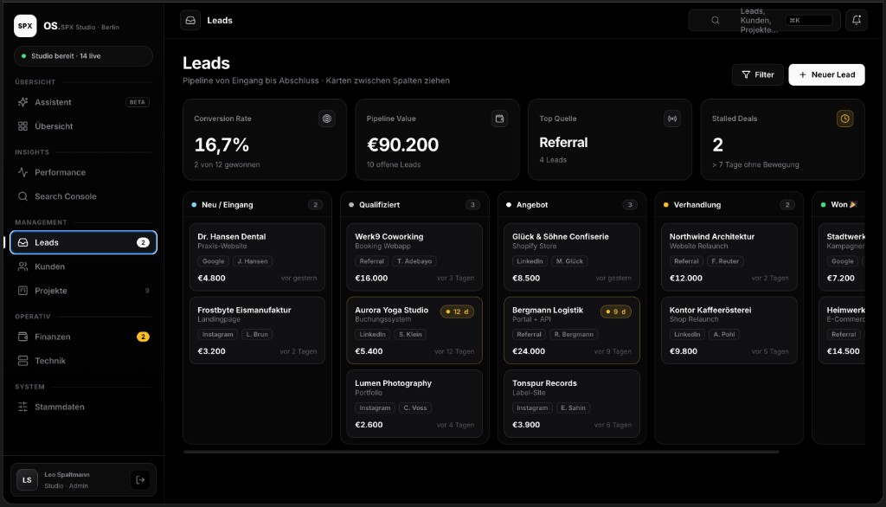The image size is (886, 507).
Task: Click the Pipeline Value wallet icon
Action: click(499, 119)
